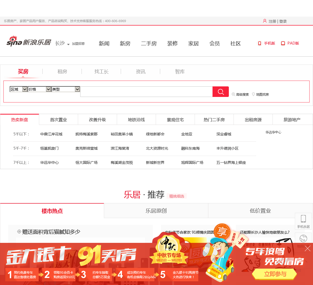313x285 pixels.
Task: Expand the 长沙 city selector arrow
Action: (x=68, y=44)
